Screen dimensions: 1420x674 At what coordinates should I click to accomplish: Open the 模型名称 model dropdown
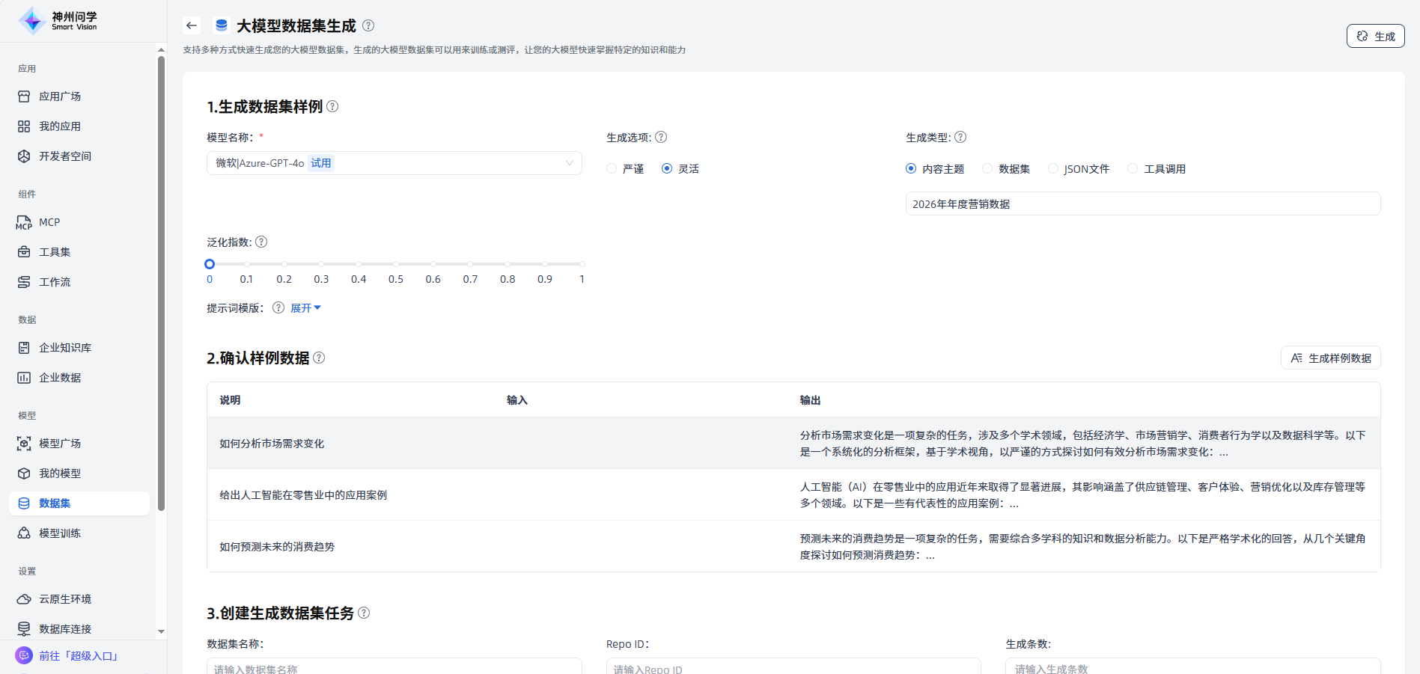[x=394, y=163]
